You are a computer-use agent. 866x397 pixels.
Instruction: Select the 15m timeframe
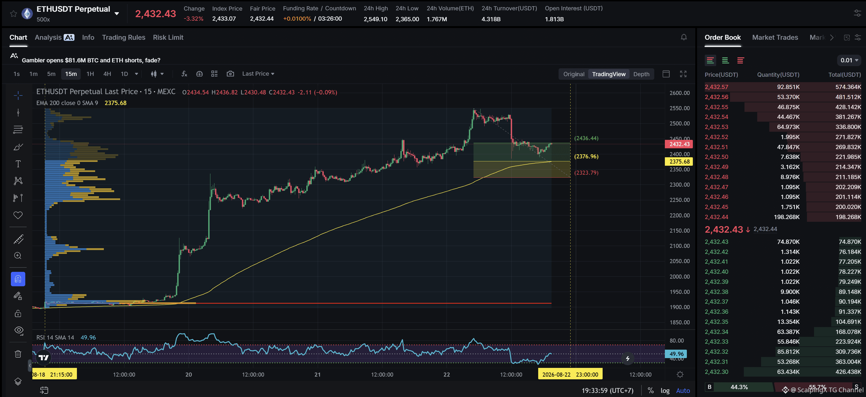(71, 74)
